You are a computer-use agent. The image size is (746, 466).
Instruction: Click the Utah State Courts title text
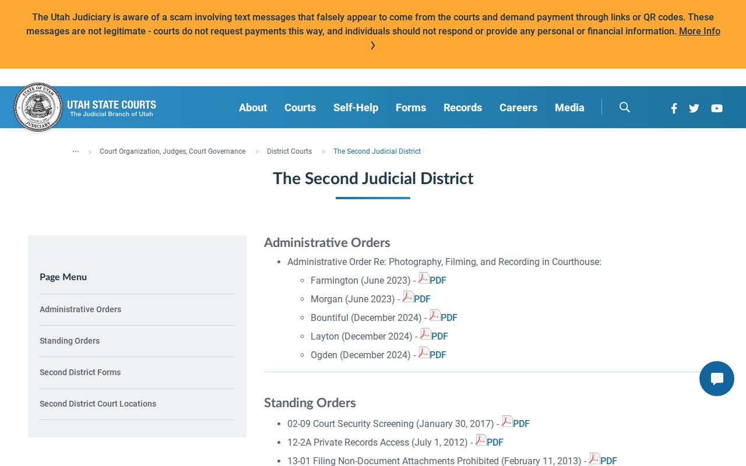tap(111, 105)
